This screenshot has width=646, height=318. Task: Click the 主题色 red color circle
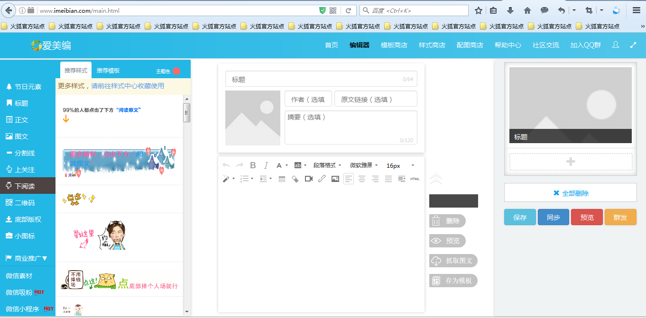pos(176,71)
